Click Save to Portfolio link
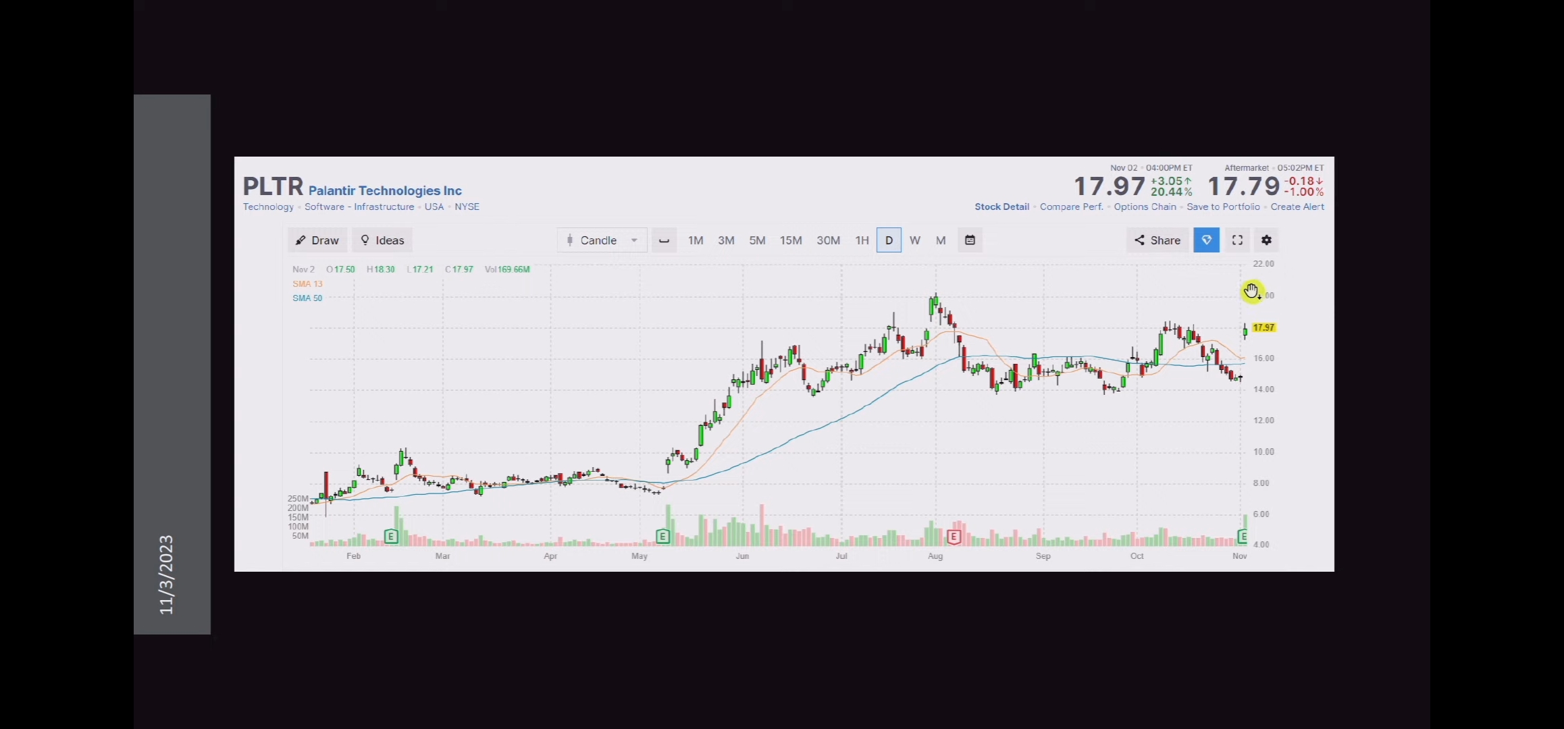Image resolution: width=1564 pixels, height=729 pixels. click(1223, 207)
